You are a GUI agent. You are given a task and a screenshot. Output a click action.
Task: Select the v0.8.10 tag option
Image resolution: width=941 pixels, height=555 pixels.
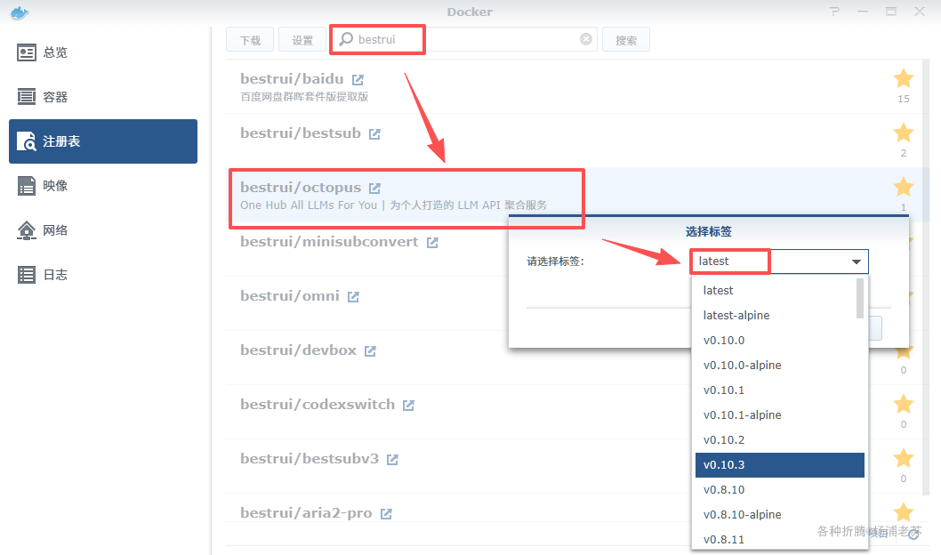point(779,489)
